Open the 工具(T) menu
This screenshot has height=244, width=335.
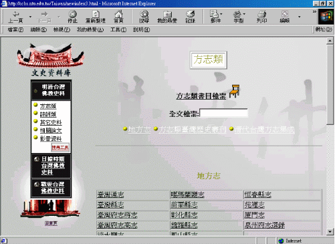click(118, 29)
